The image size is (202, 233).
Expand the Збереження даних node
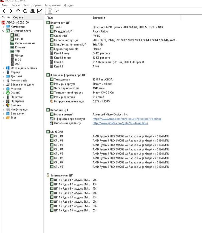(x=3, y=85)
